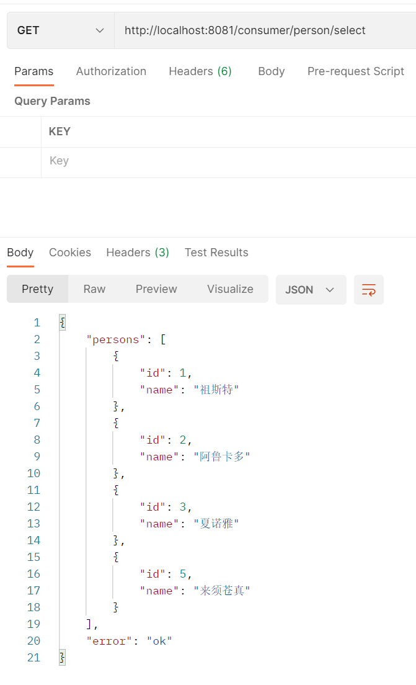This screenshot has height=685, width=416.
Task: Click the name value "来须苍真"
Action: 222,591
